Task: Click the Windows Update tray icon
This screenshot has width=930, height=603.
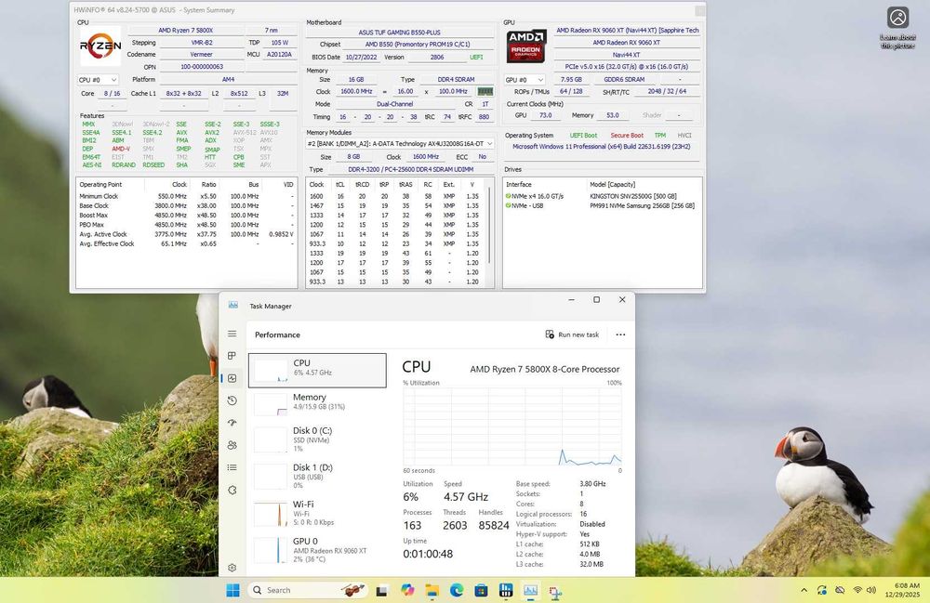Action: [x=821, y=590]
